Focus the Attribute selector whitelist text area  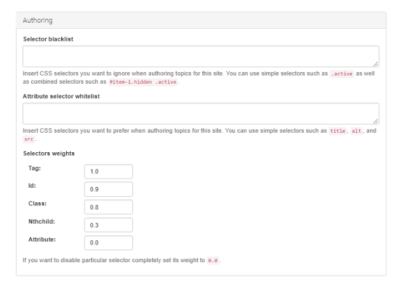(201, 114)
